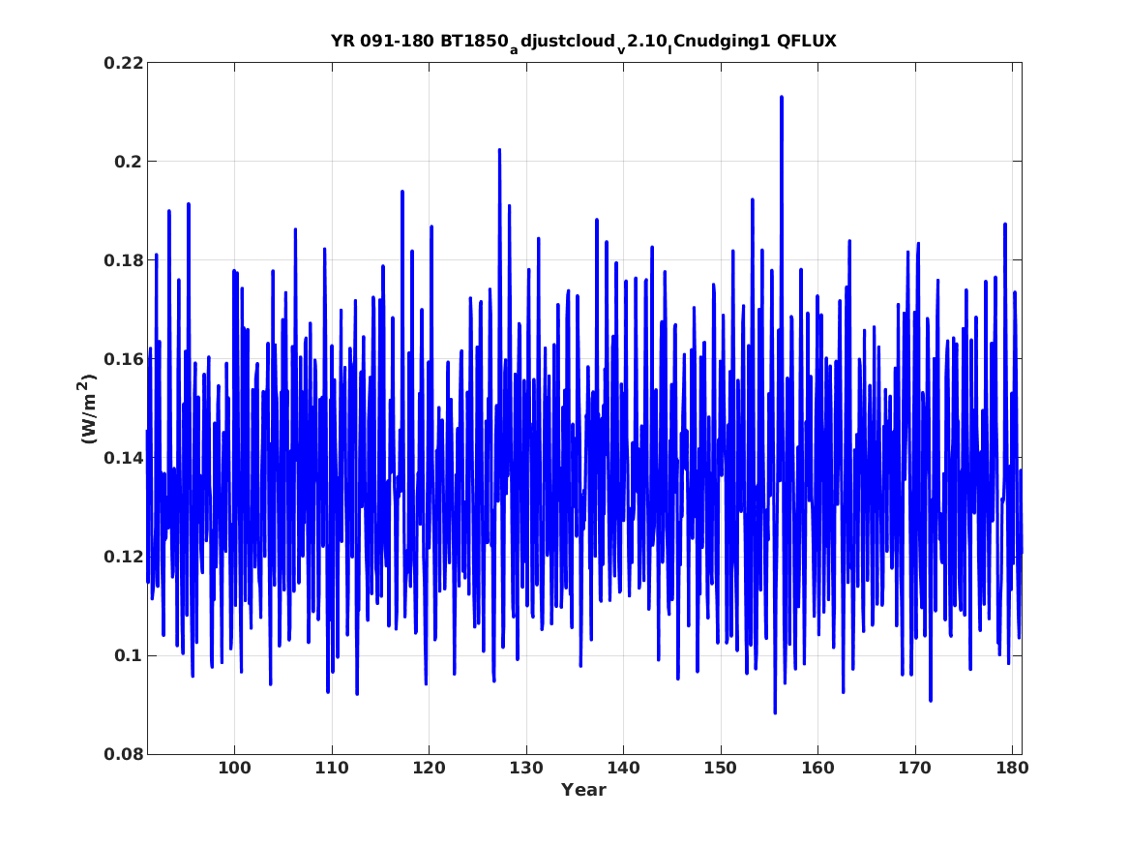Click the x-axis tick label '130'
This screenshot has height=847, width=1129.
pyautogui.click(x=525, y=769)
